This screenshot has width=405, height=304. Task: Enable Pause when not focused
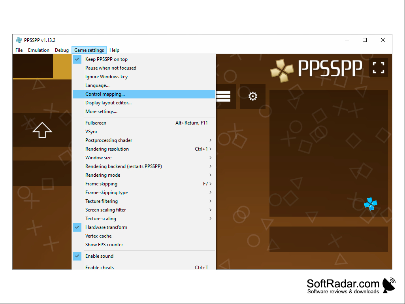coord(143,68)
